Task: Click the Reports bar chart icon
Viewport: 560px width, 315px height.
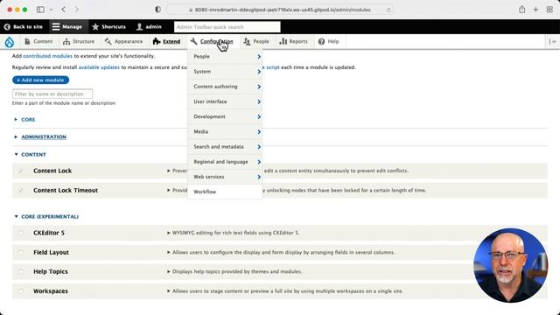Action: [x=283, y=41]
